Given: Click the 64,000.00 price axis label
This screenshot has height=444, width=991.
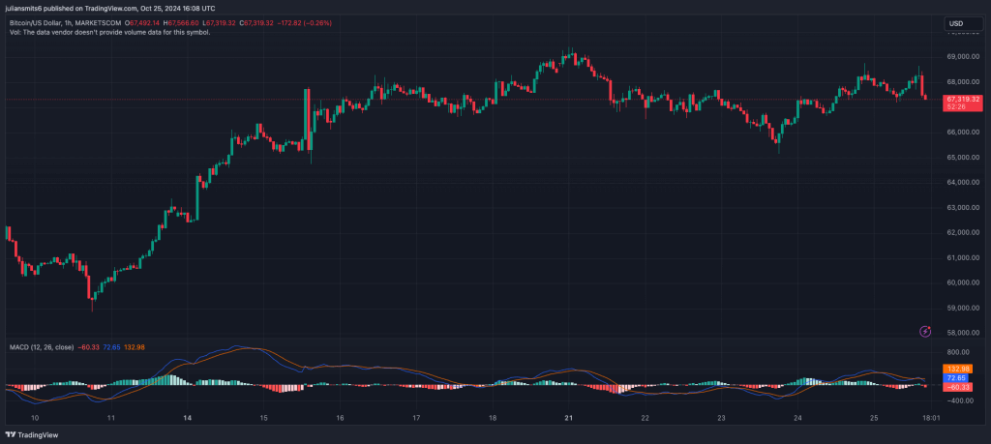Looking at the screenshot, I should [x=963, y=183].
